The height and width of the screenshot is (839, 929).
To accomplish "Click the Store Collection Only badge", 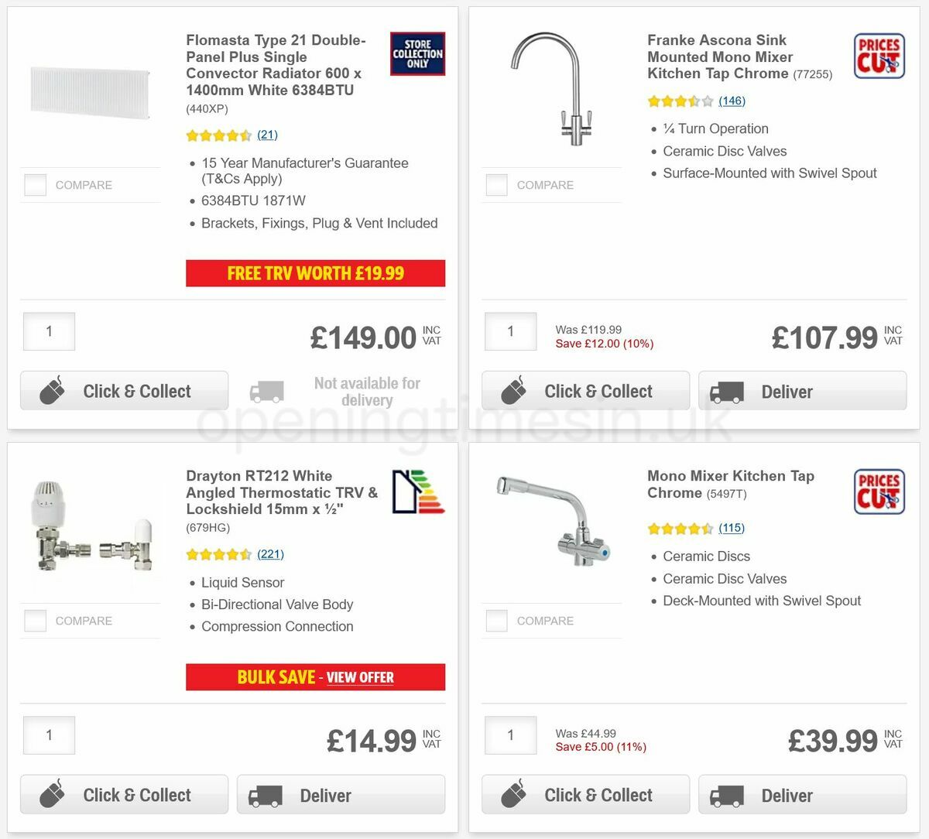I will (417, 53).
